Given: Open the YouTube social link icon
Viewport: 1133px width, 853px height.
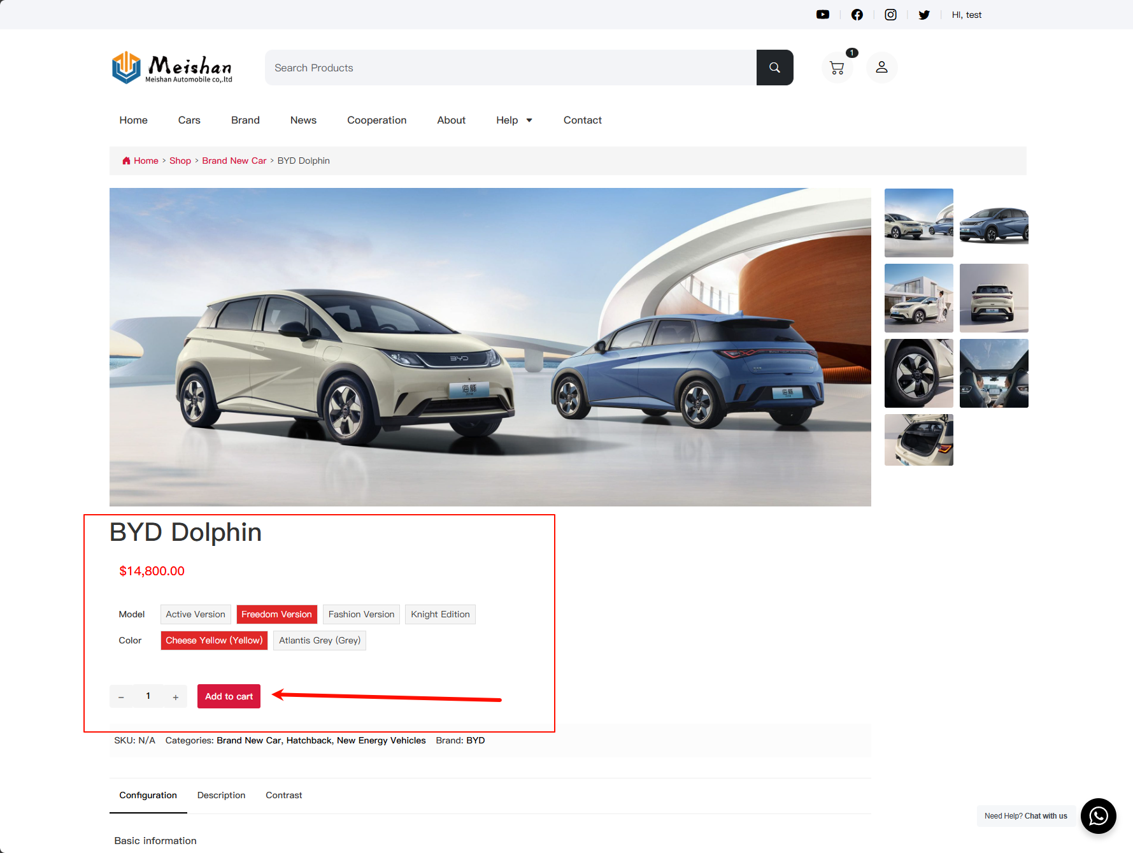Looking at the screenshot, I should point(823,15).
